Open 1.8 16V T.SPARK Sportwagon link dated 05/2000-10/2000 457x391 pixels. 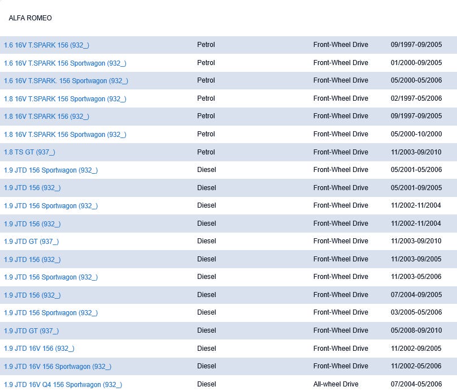coord(65,134)
